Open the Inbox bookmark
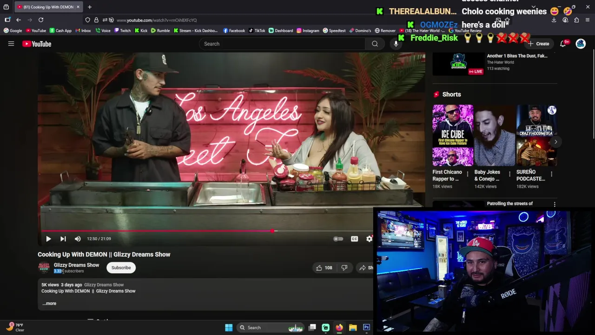This screenshot has height=335, width=595. 83,31
